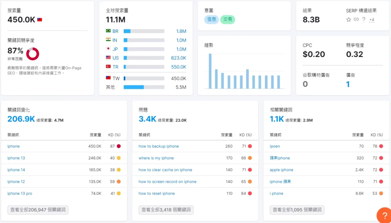391x223 pixels.
Task: Click the People Also Ask question mark icon
Action: [364, 19]
